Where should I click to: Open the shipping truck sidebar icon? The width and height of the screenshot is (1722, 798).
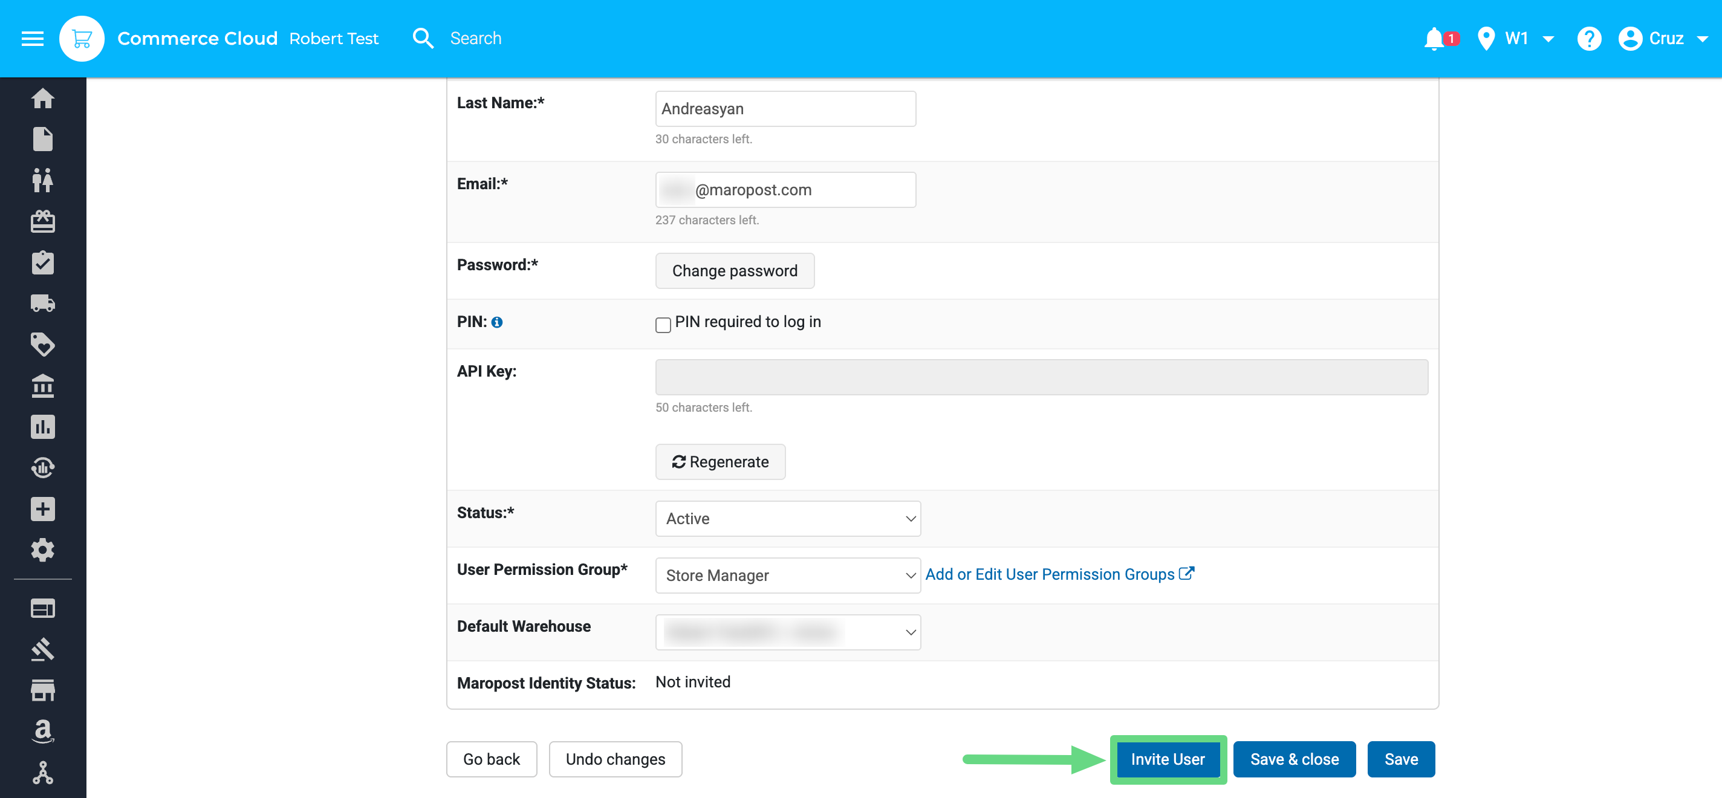[x=43, y=303]
